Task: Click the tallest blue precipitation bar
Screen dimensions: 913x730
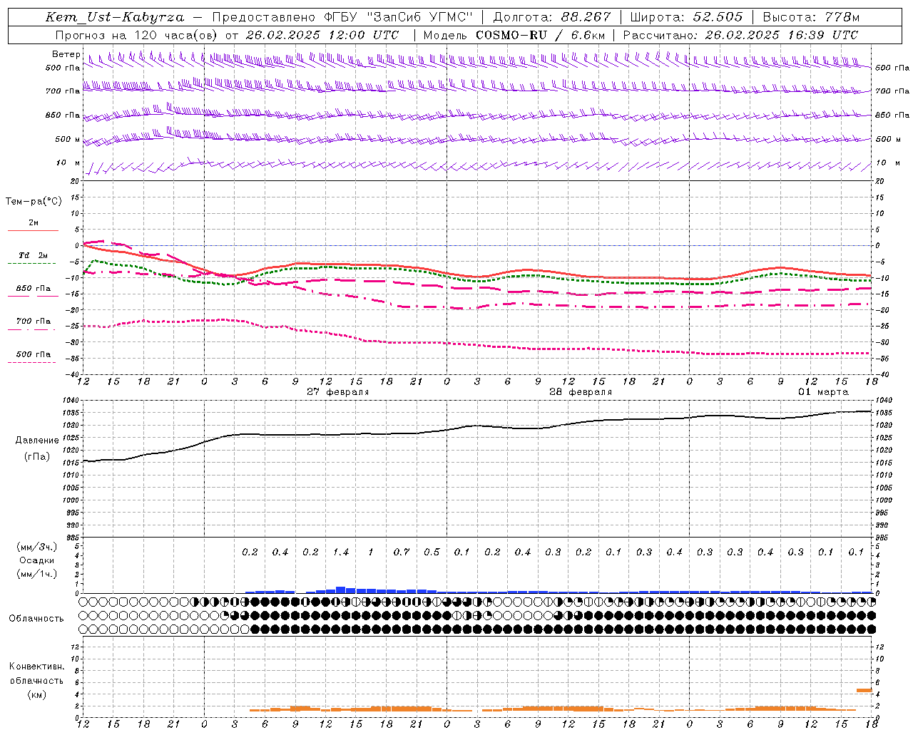Action: tap(341, 590)
